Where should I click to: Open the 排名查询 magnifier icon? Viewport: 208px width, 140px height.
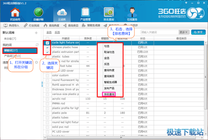[109, 14]
